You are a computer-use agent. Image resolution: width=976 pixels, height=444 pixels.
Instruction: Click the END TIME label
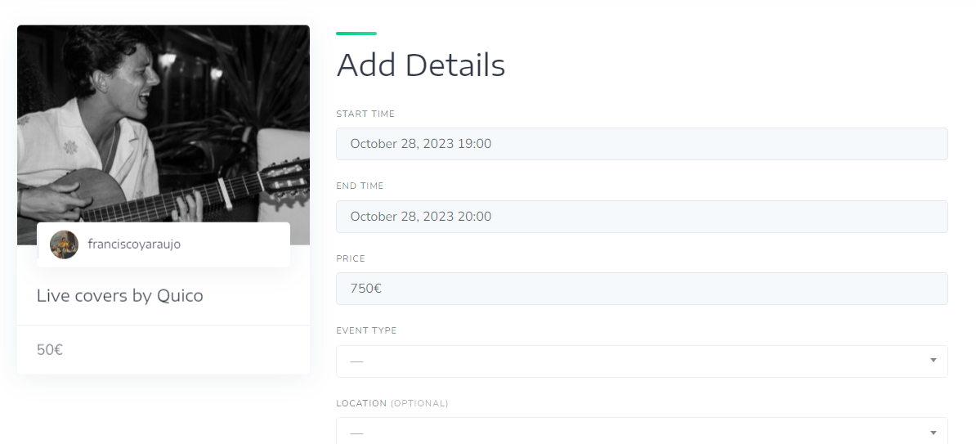pos(360,186)
